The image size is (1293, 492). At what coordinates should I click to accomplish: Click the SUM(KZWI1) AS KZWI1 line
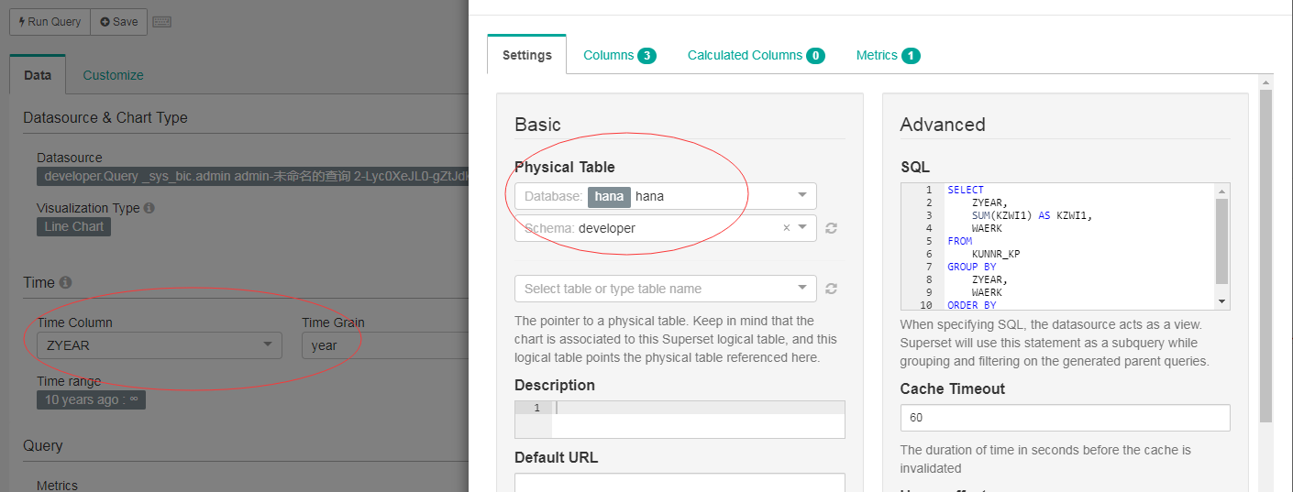1033,215
